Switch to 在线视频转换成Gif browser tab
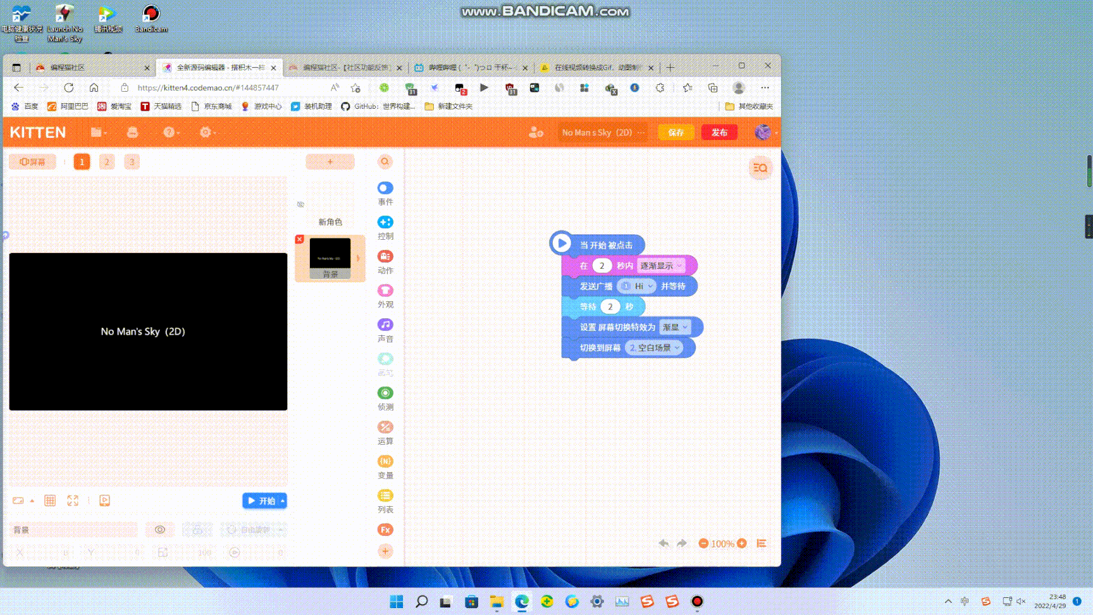1093x615 pixels. coord(597,67)
